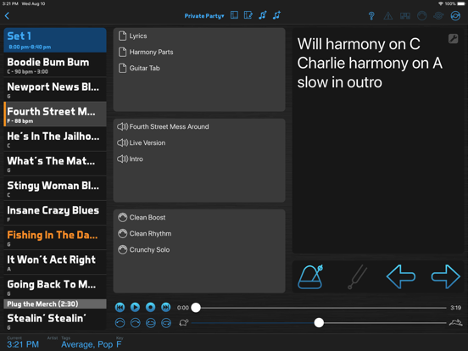468x351 pixels.
Task: Tap the first loop start icon
Action: click(x=120, y=323)
